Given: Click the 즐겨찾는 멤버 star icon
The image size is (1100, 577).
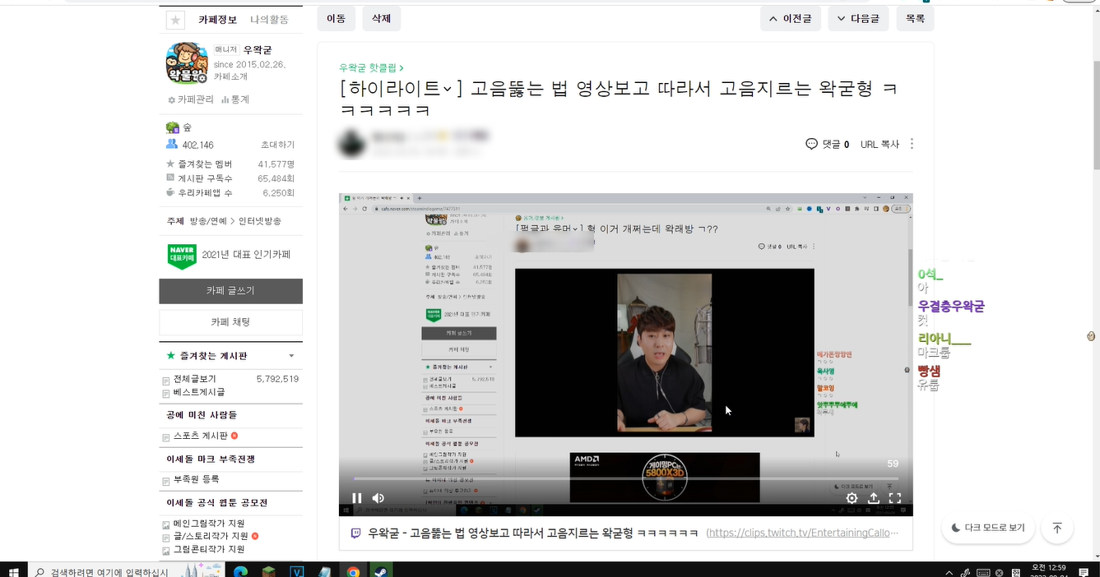Looking at the screenshot, I should [x=170, y=164].
